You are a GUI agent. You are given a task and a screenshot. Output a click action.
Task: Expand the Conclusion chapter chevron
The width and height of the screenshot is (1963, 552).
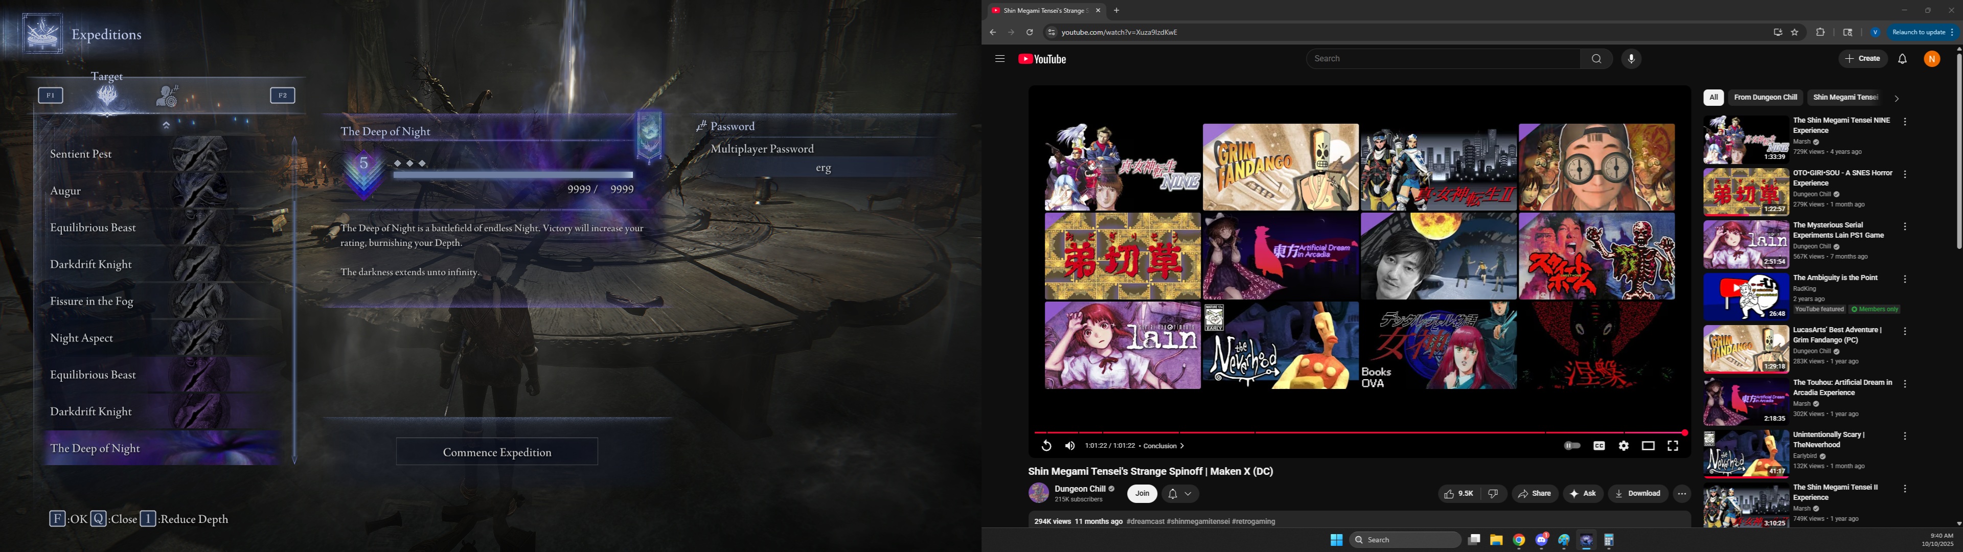[x=1182, y=446]
